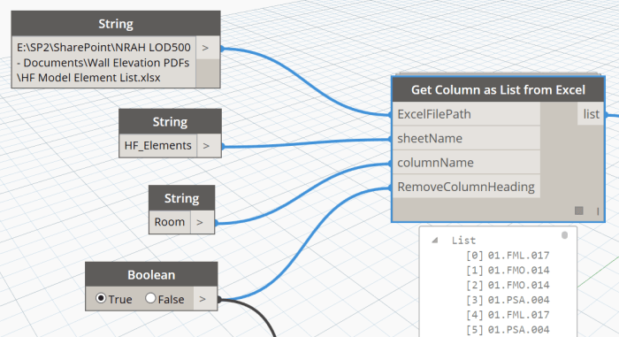
Task: Edit the HF_Elements string field
Action: pyautogui.click(x=158, y=146)
